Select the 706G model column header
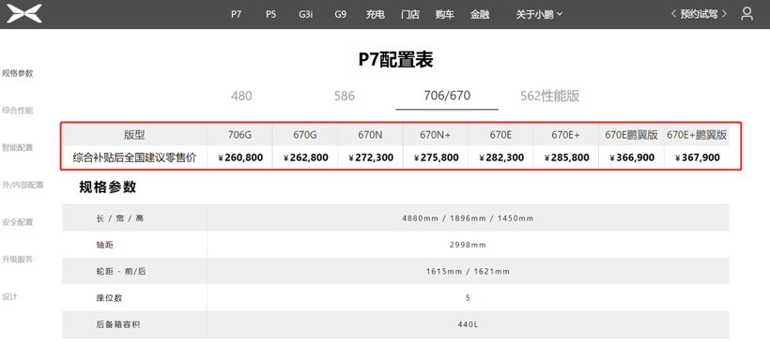The width and height of the screenshot is (770, 345). [239, 135]
